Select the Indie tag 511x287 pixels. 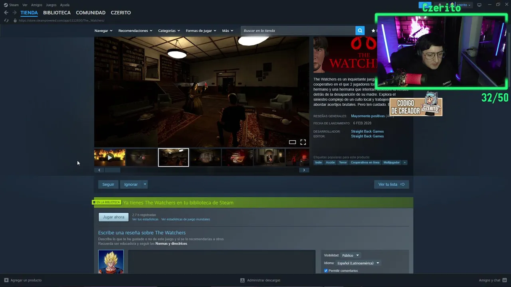click(318, 163)
